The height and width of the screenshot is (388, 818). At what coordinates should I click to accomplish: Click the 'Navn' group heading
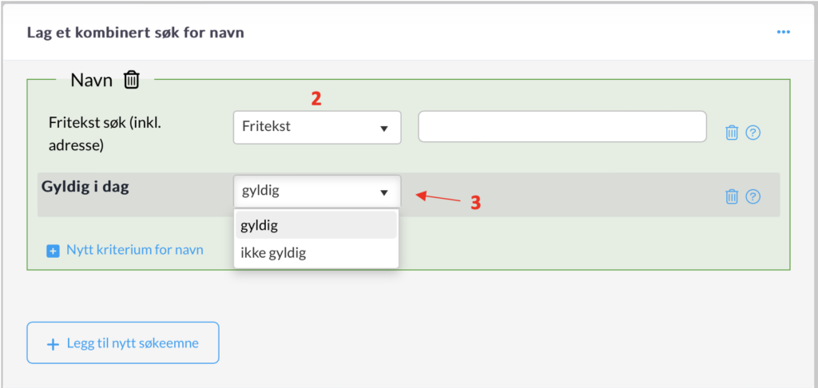tap(91, 80)
